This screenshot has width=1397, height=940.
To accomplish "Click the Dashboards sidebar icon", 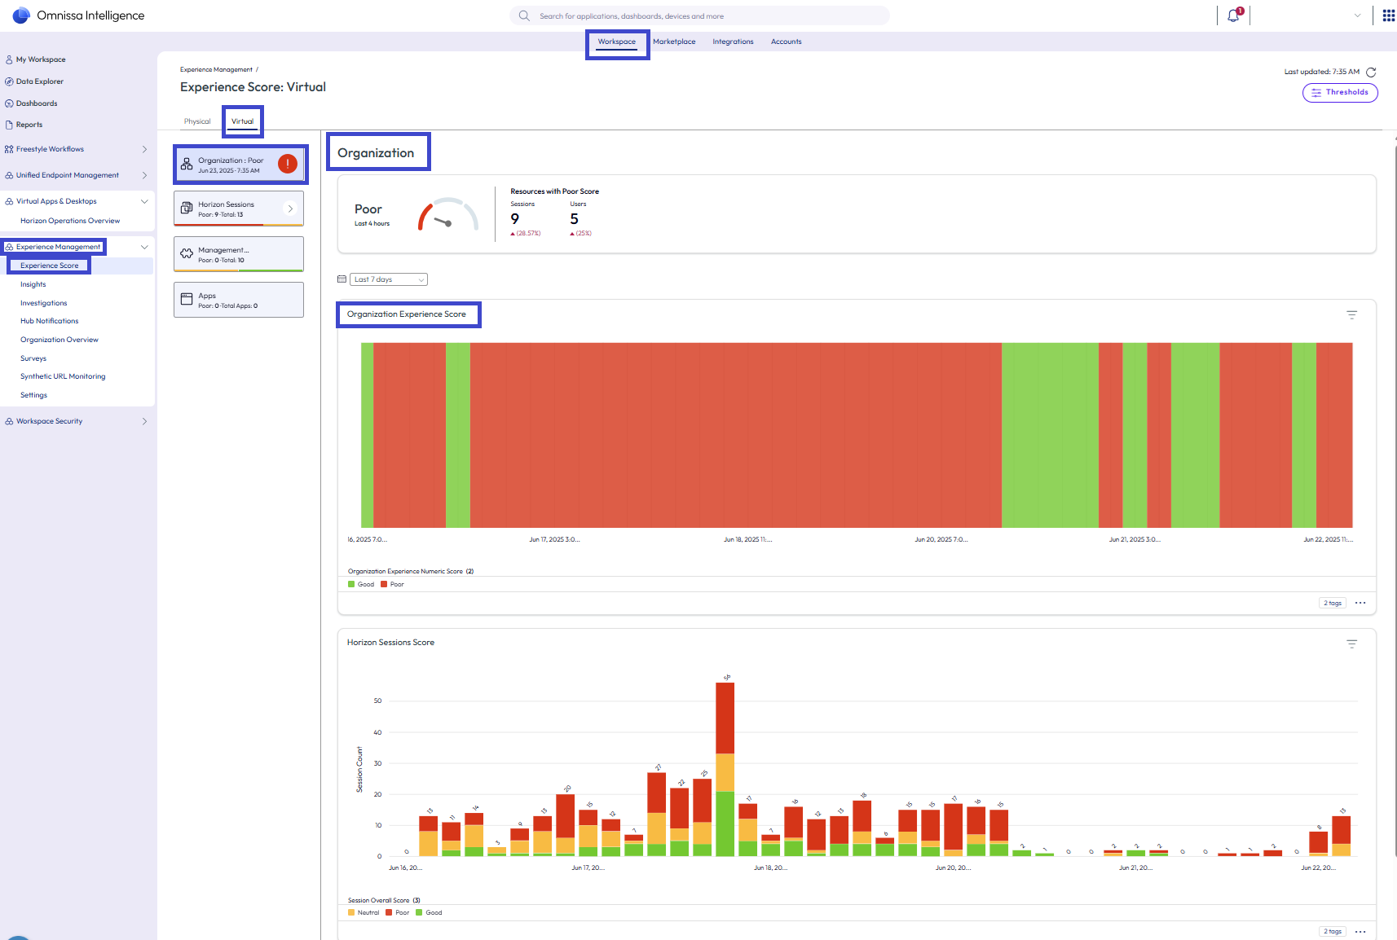I will point(9,103).
